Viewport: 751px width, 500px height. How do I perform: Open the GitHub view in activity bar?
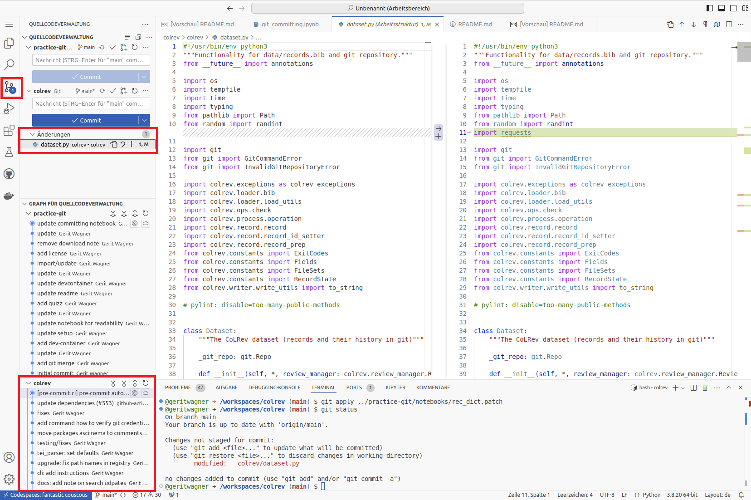[x=9, y=174]
